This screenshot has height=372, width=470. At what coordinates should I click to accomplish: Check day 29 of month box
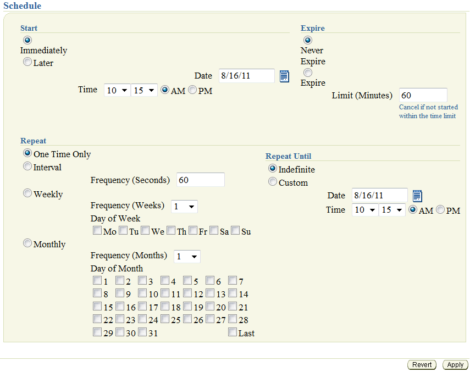[97, 331]
